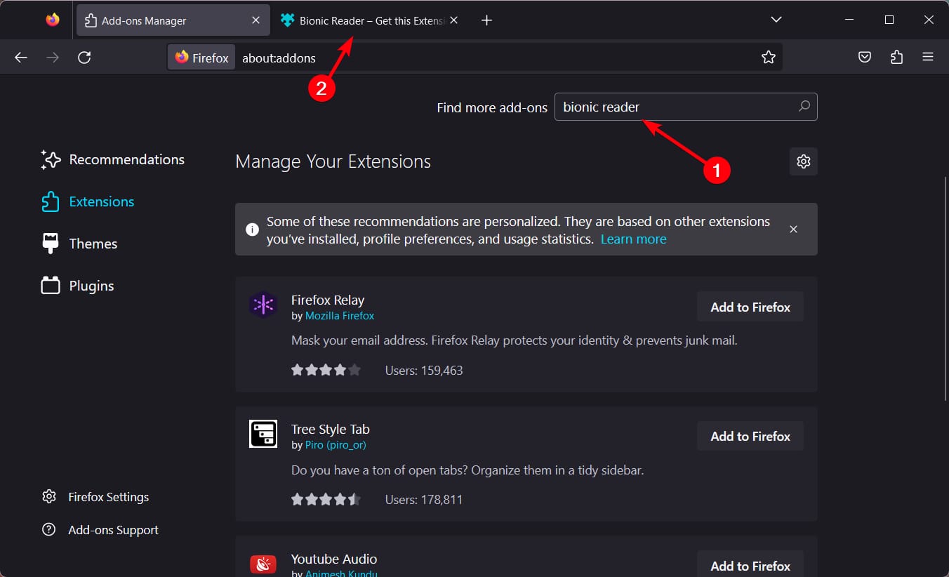Open the Firefox account extensions icon in the toolbar
This screenshot has width=949, height=577.
click(x=896, y=57)
